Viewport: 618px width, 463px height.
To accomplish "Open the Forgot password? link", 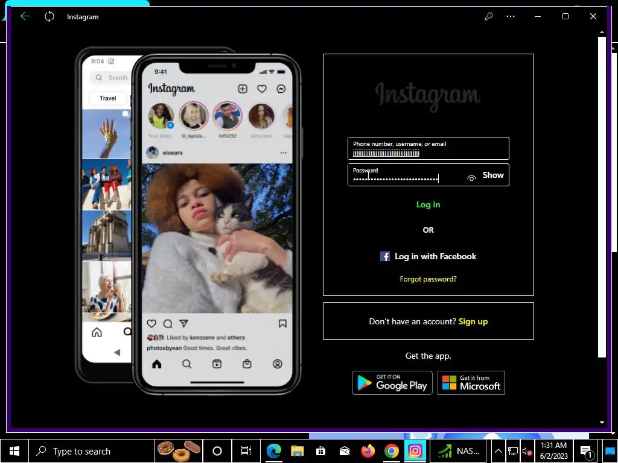I will (x=428, y=279).
